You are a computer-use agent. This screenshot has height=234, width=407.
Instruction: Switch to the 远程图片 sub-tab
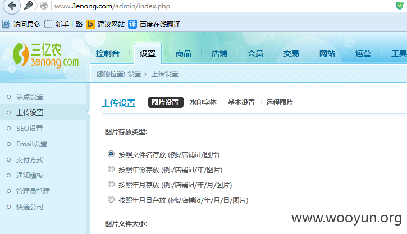click(280, 103)
